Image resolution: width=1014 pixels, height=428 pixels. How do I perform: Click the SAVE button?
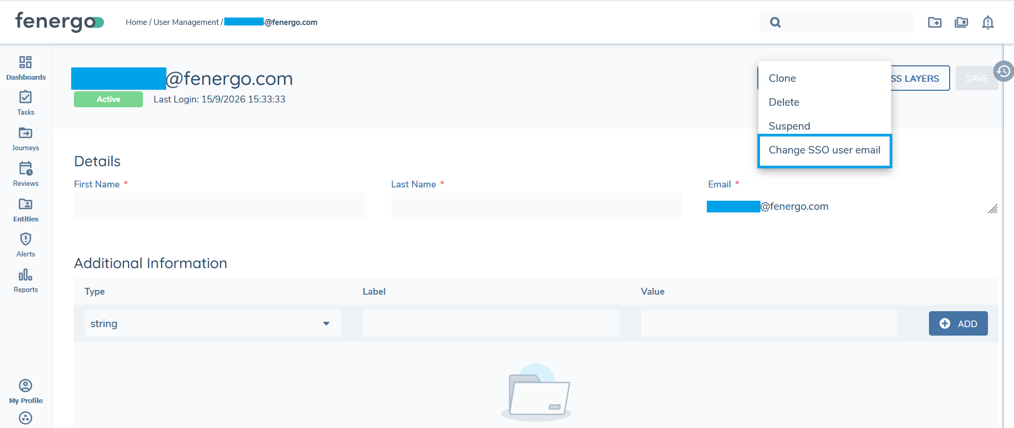click(977, 78)
